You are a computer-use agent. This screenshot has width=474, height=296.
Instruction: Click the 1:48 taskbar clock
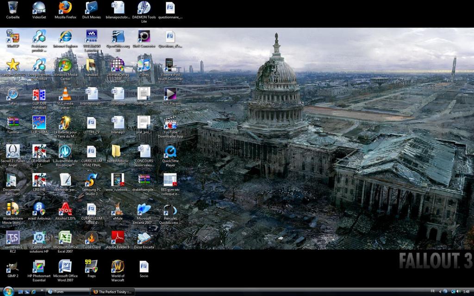(x=466, y=291)
